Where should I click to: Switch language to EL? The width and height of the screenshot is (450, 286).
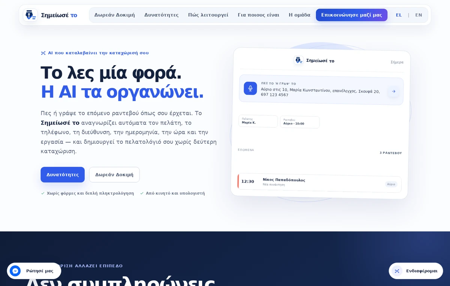(399, 15)
